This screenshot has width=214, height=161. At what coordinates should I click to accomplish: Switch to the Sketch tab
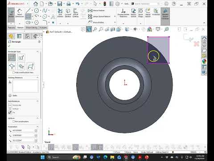tap(21, 28)
